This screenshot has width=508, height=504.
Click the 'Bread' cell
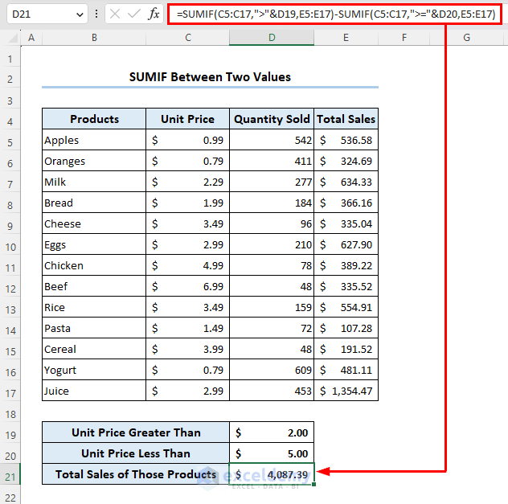[94, 203]
